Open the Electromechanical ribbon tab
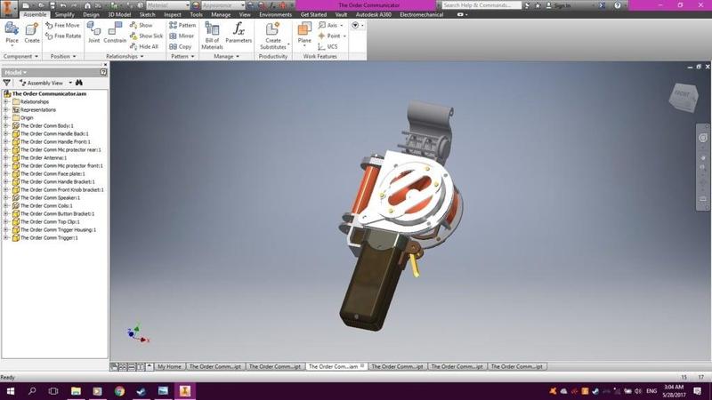This screenshot has width=712, height=400. (x=421, y=14)
